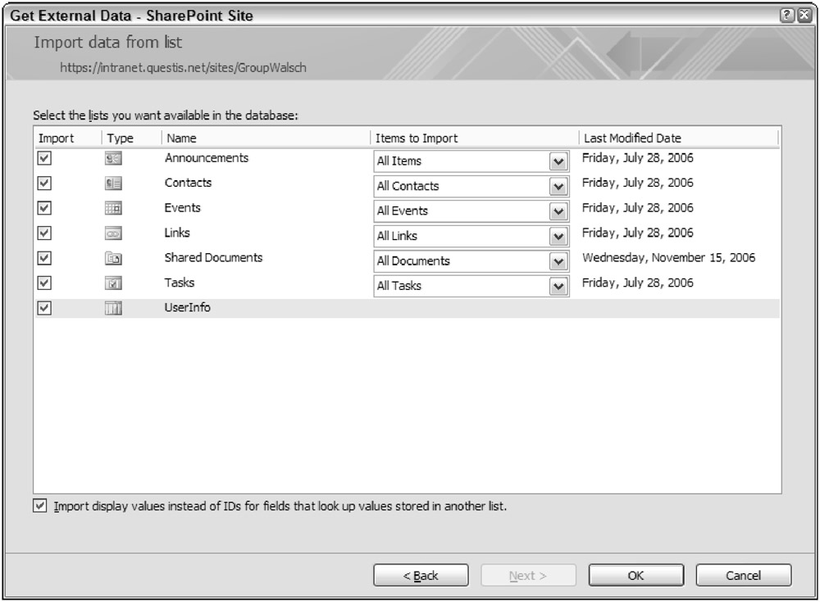
Task: Click the Events calendar type icon
Action: tap(114, 209)
